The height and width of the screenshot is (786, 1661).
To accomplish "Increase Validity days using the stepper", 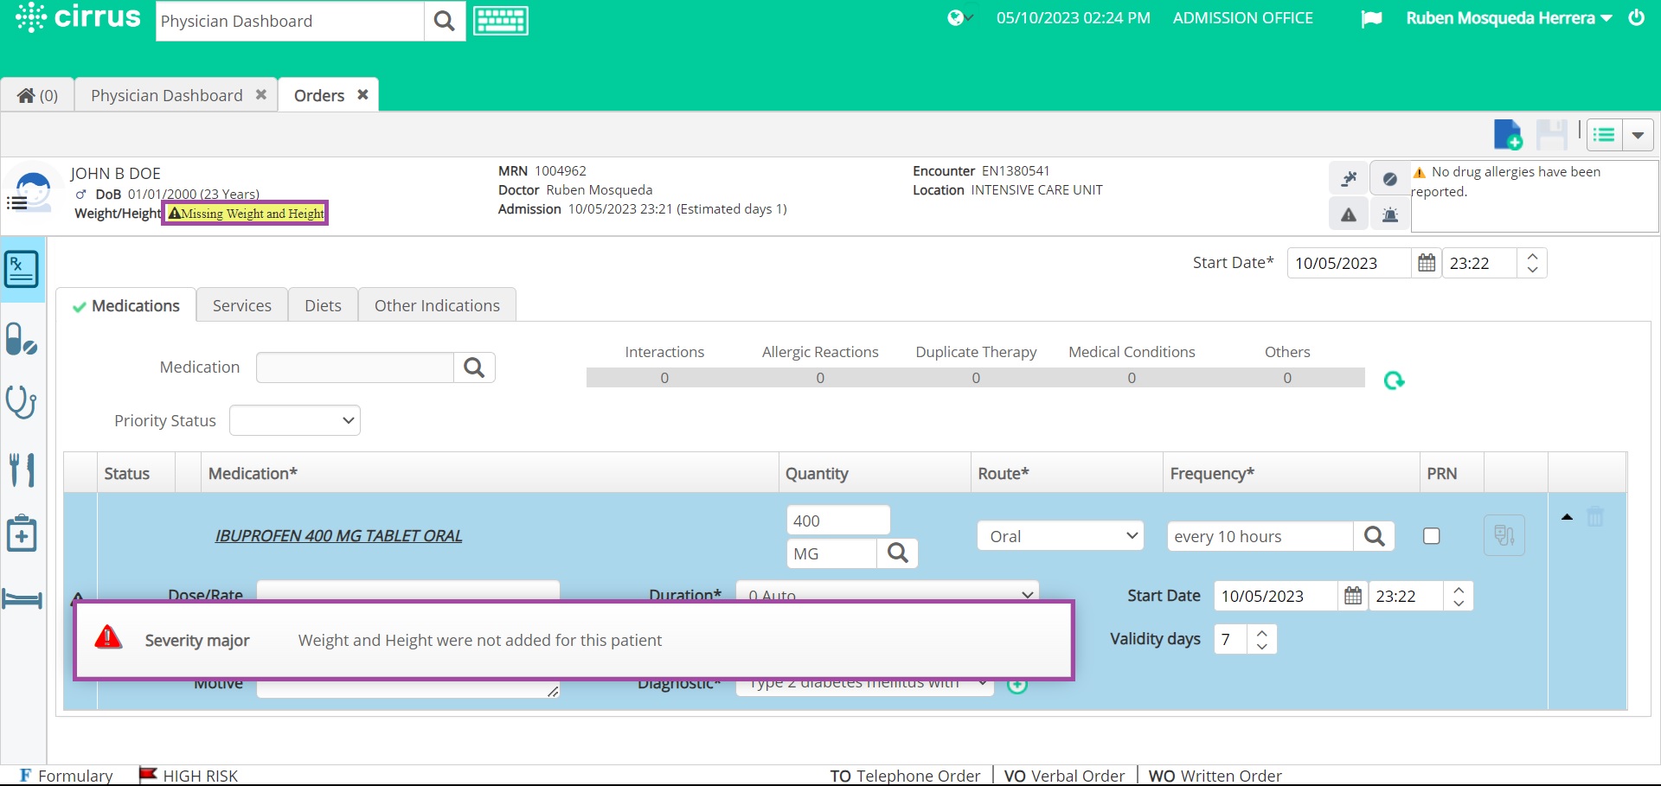I will [x=1261, y=633].
